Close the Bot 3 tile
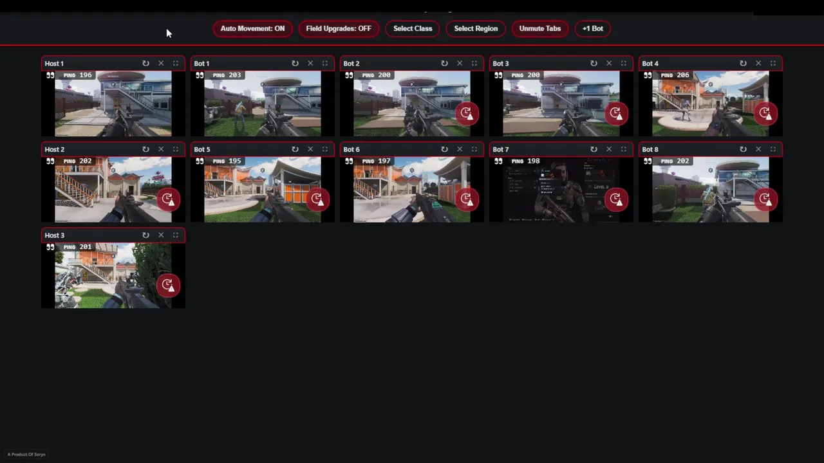 coord(609,63)
